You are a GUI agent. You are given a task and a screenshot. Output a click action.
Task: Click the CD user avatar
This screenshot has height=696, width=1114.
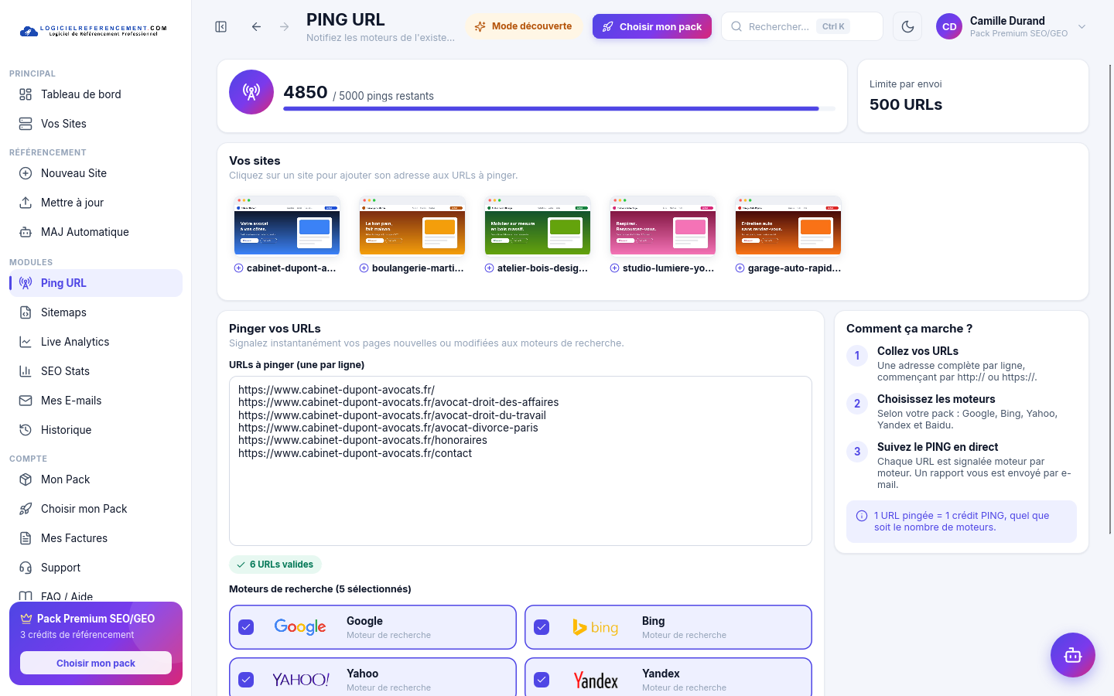pyautogui.click(x=949, y=26)
